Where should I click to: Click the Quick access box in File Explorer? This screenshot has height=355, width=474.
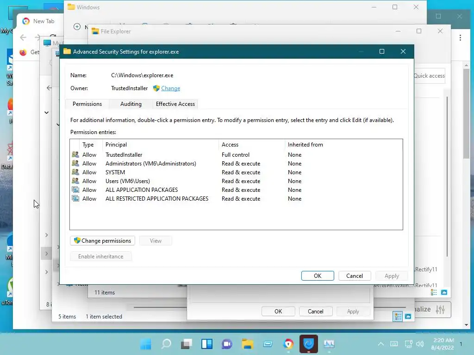[429, 76]
